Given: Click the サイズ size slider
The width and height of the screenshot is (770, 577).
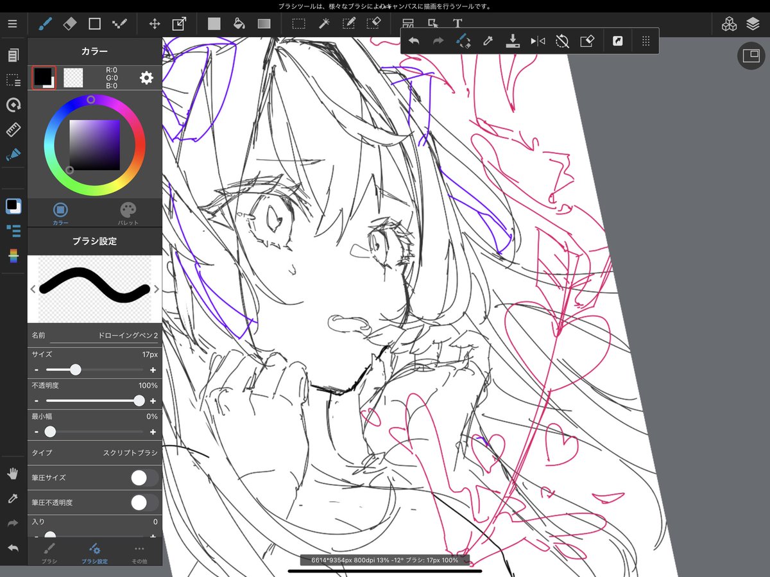Looking at the screenshot, I should point(94,370).
